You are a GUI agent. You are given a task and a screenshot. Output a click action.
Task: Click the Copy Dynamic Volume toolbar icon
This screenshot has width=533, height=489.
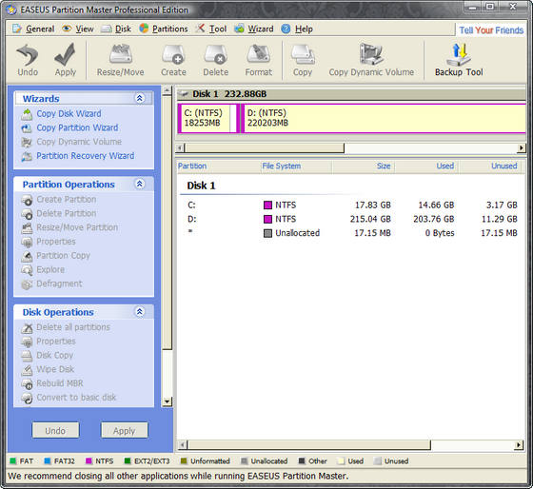click(371, 60)
